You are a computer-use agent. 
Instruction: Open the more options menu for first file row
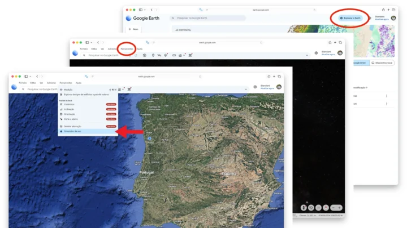(x=387, y=96)
